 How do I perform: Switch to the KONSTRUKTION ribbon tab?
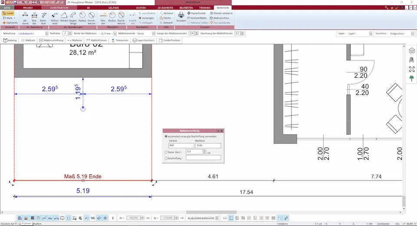[x=59, y=8]
